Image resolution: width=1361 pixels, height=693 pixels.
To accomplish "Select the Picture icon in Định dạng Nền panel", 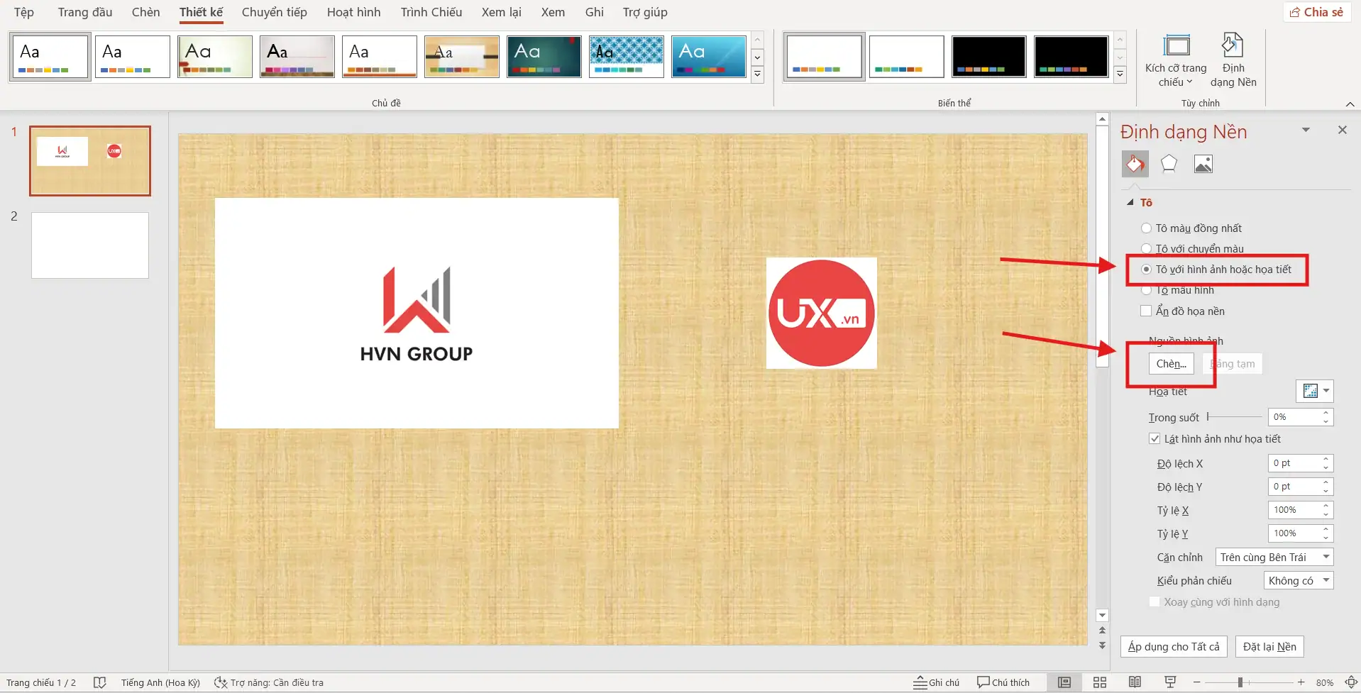I will point(1203,163).
